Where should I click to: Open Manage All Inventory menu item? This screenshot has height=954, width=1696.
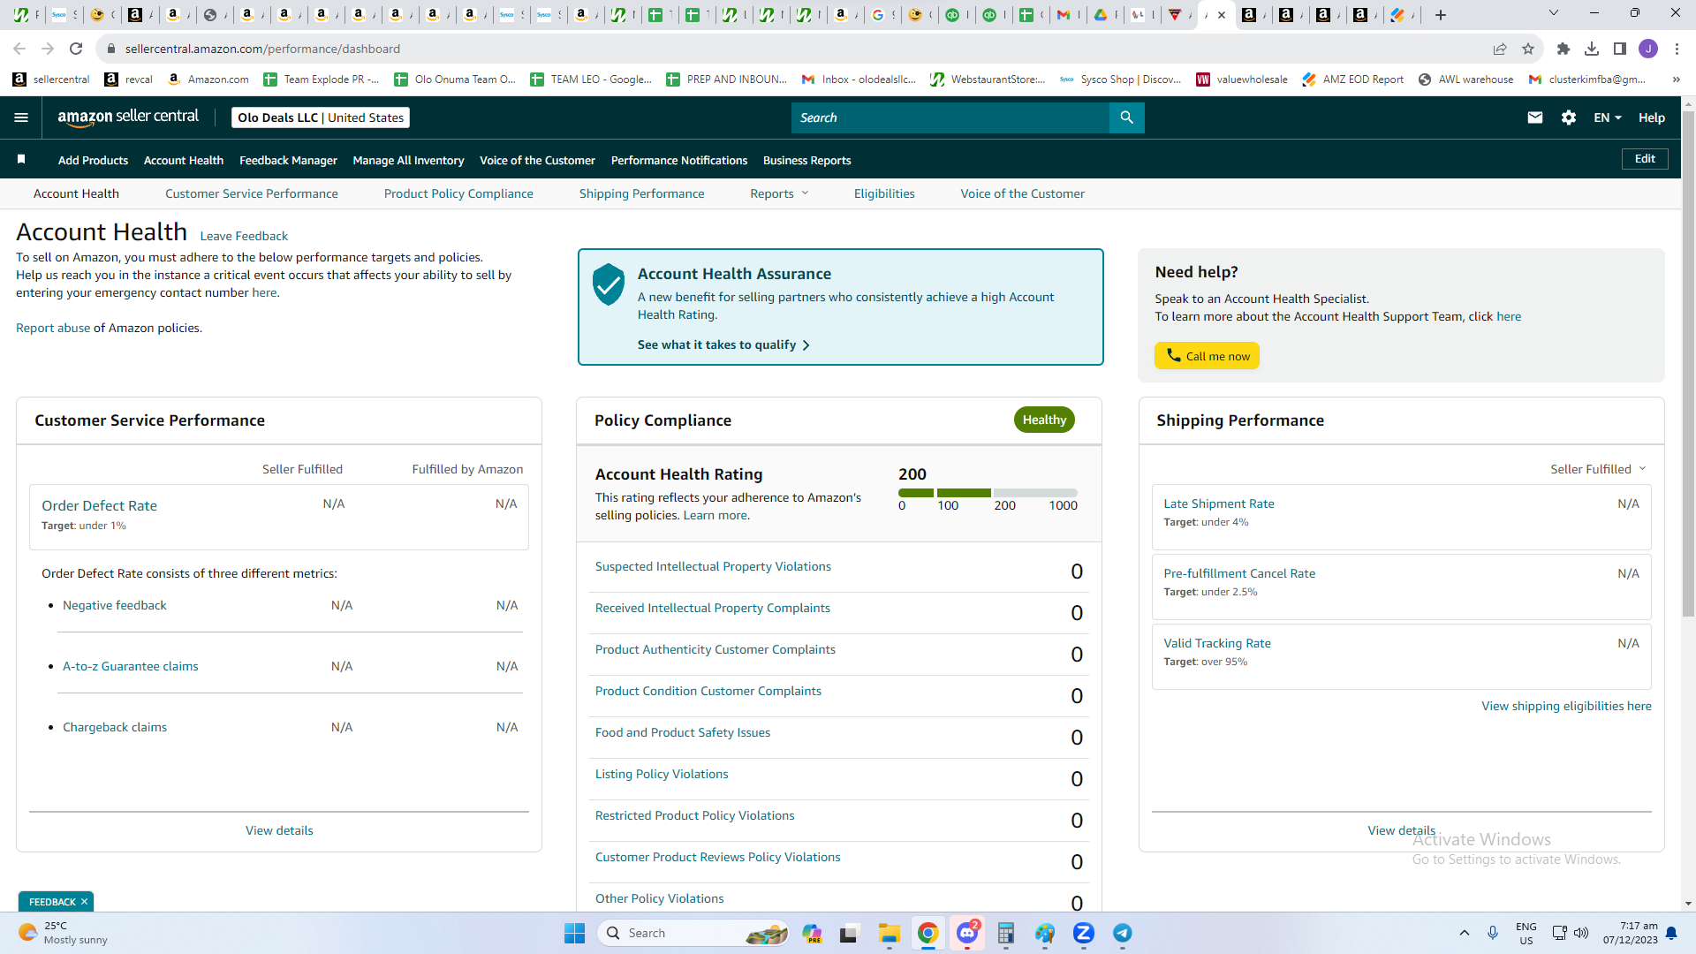(x=408, y=160)
